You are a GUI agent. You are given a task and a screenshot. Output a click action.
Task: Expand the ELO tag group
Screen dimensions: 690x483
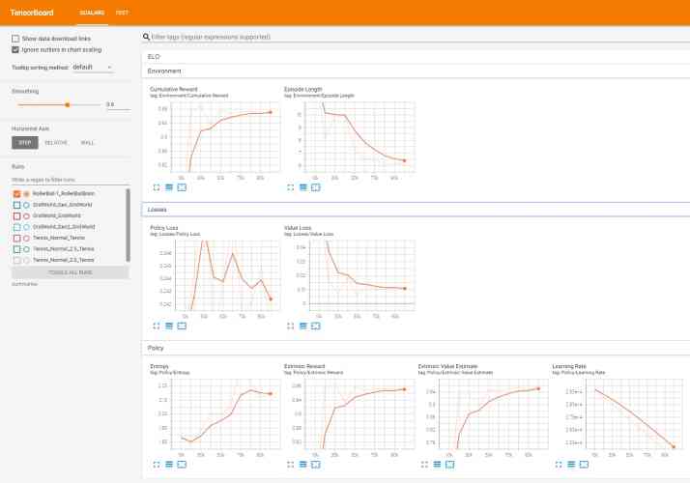point(416,57)
